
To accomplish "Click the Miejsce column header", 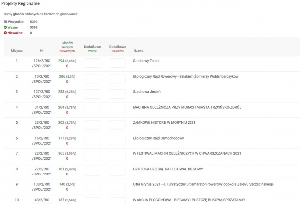I will point(17,50).
